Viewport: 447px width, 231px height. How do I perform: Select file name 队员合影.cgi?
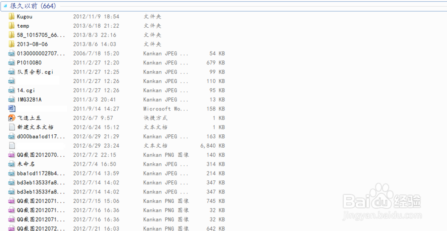(35, 72)
